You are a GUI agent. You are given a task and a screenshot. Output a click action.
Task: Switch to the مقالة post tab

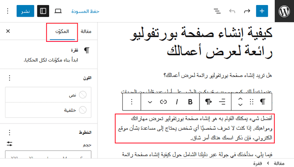pyautogui.click(x=86, y=31)
